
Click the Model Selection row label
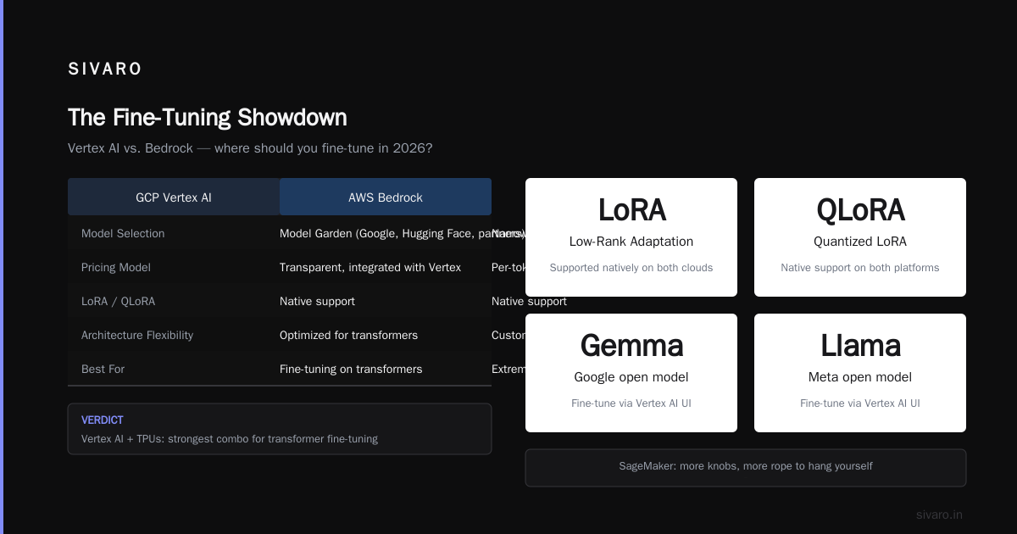[x=123, y=233]
